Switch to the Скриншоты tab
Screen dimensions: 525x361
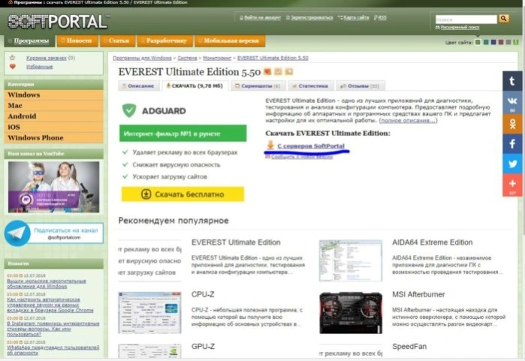[x=258, y=86]
